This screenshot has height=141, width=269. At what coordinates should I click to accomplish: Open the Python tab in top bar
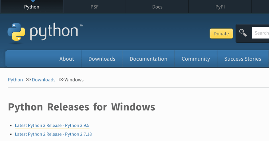(31, 7)
